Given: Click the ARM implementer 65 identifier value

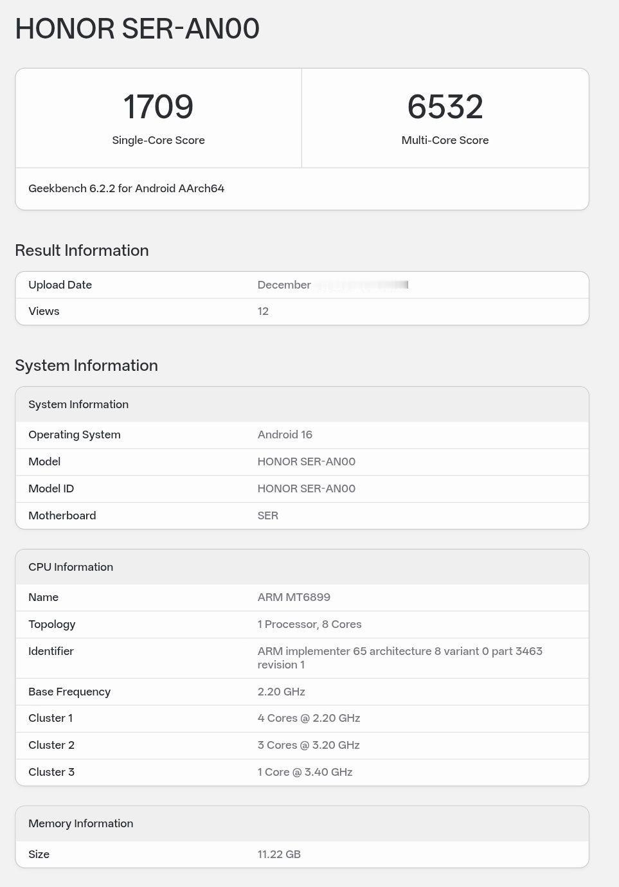Looking at the screenshot, I should [400, 658].
